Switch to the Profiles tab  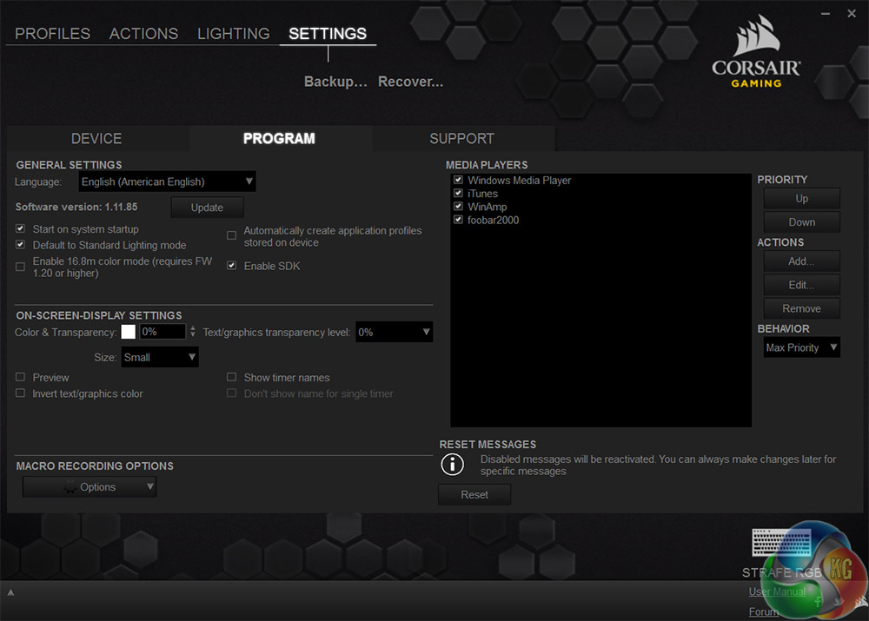[x=52, y=34]
